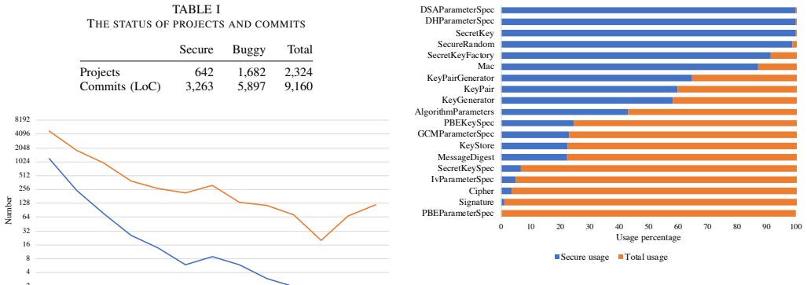
Task: Click the 5,897 buggy commits value
Action: [x=251, y=86]
